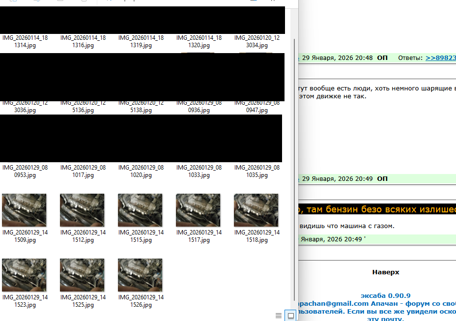The image size is (456, 321).
Task: Switch to large thumbnails view
Action: pos(290,315)
